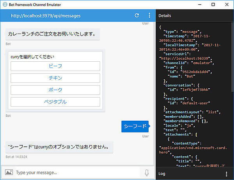The image size is (234, 180).
Task: Click the Details panel vertical scrollbar
Action: click(x=232, y=59)
